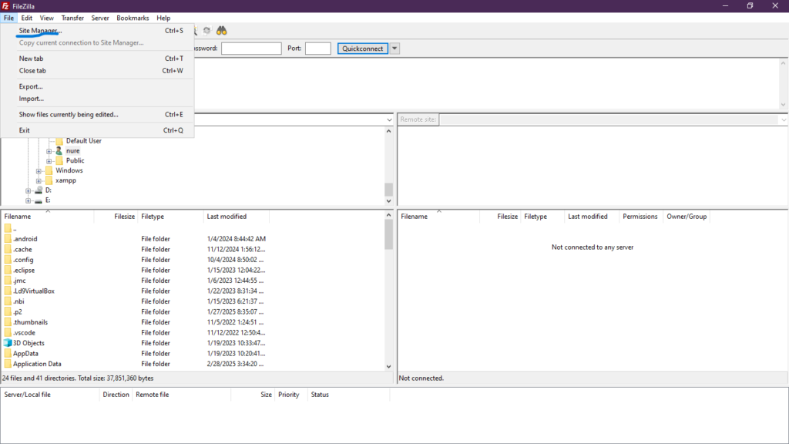Sort local list by Last modified header
Viewport: 789px width, 444px height.
click(x=237, y=217)
